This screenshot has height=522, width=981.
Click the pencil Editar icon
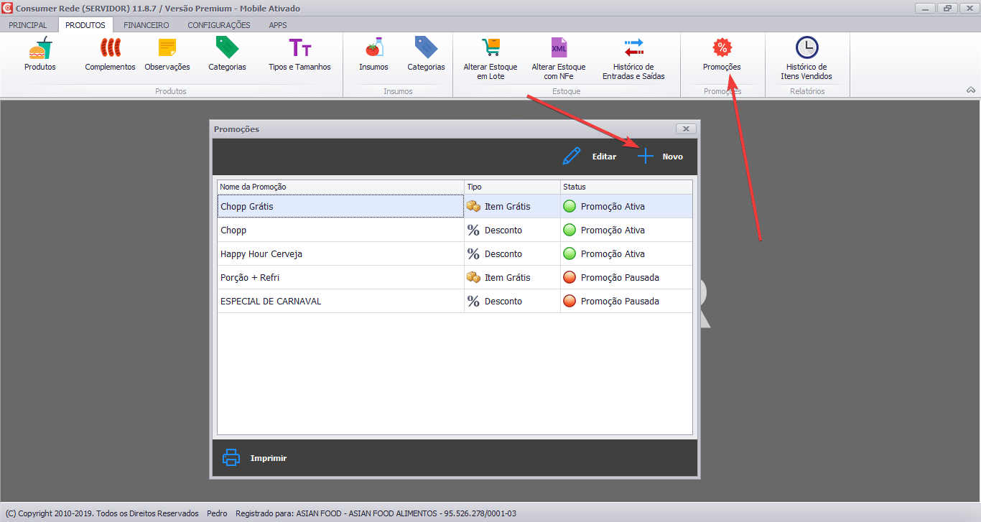coord(571,156)
